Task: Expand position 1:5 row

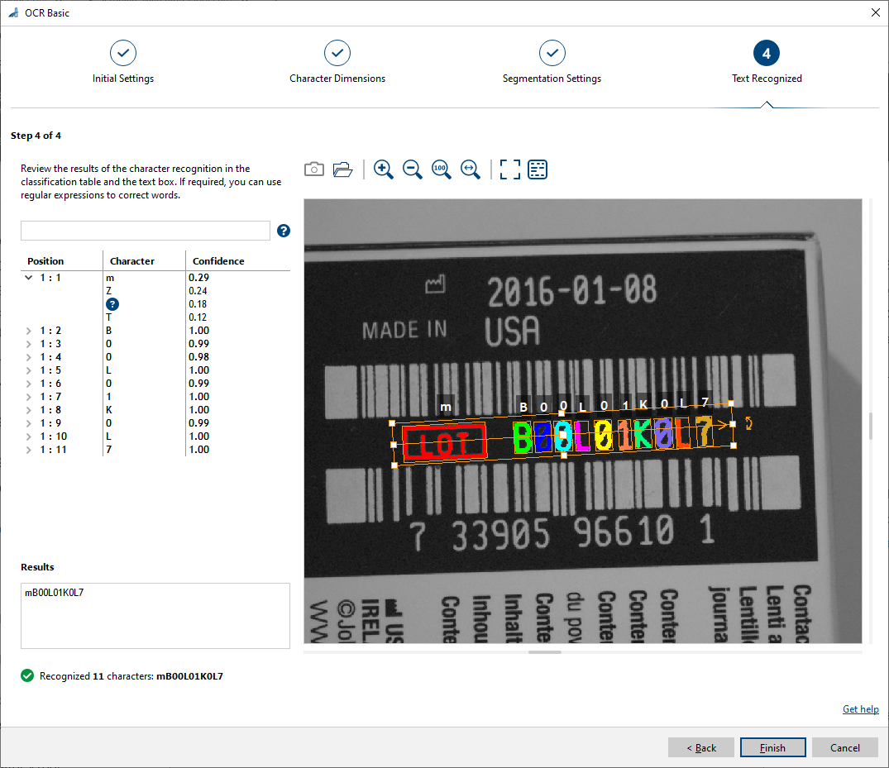Action: [x=28, y=370]
